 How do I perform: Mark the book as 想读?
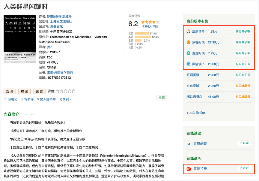[x=10, y=91]
